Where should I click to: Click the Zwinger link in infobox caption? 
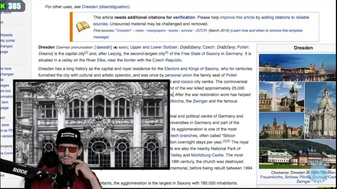[x=303, y=181]
